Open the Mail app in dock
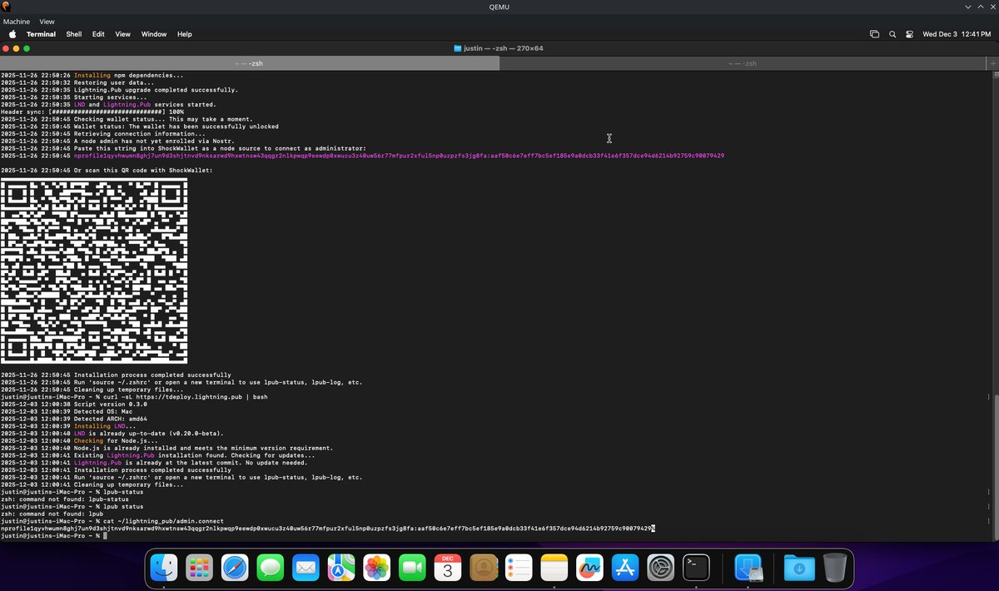This screenshot has width=999, height=591. point(306,569)
